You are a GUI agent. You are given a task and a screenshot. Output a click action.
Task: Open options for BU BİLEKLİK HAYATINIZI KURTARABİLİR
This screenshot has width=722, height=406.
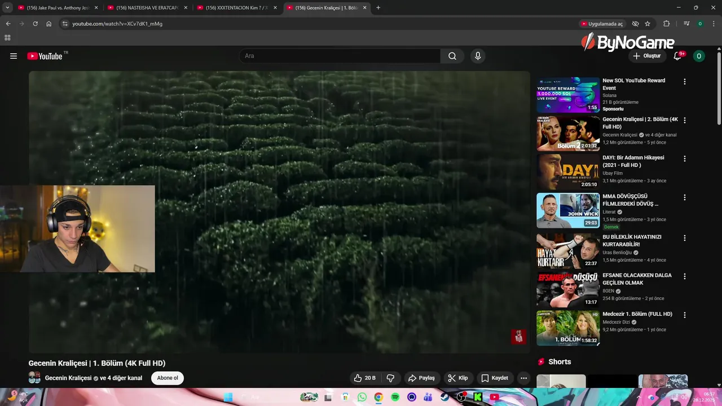click(x=685, y=238)
